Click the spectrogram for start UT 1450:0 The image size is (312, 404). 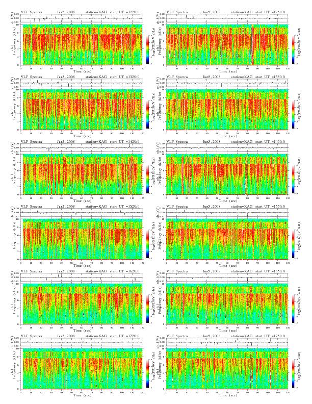click(227, 174)
